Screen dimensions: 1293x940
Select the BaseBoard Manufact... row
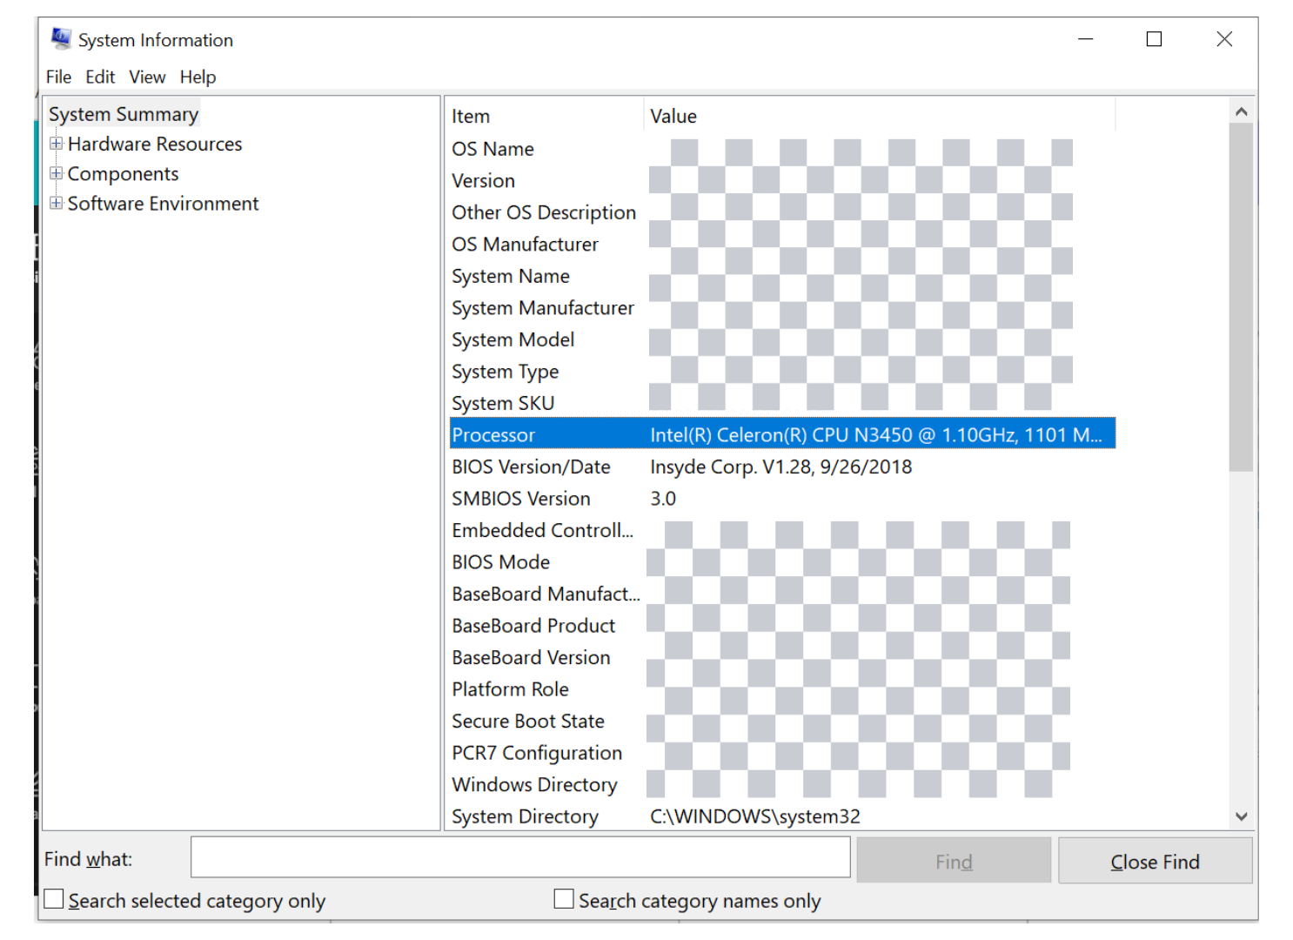[782, 594]
